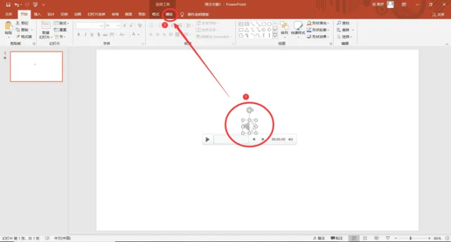Play the audio clip on player bar
This screenshot has height=242, width=451.
[x=207, y=140]
